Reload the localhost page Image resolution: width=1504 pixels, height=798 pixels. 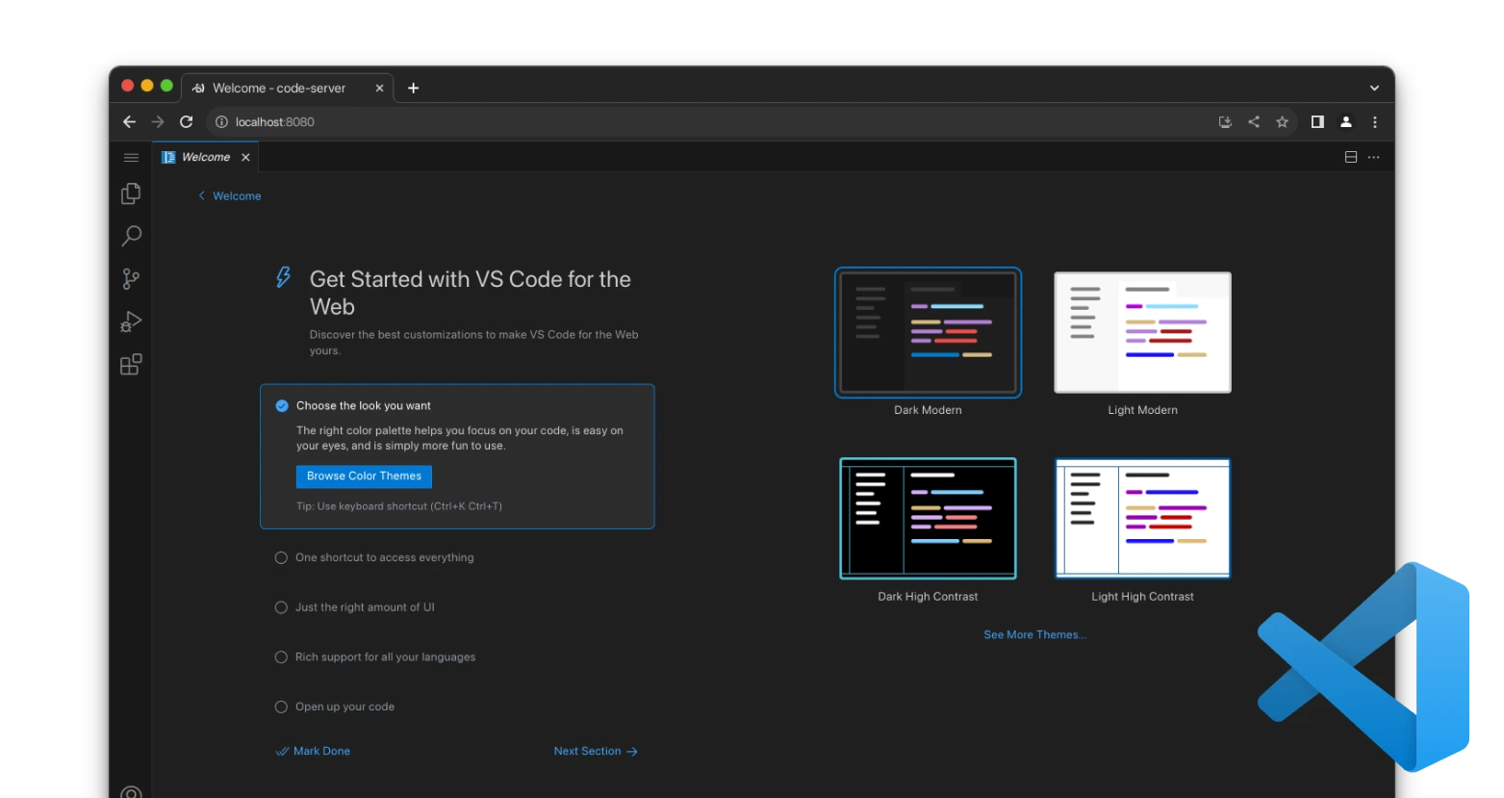(187, 122)
